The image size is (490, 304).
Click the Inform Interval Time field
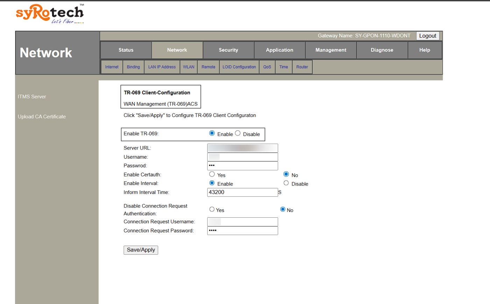click(x=242, y=192)
